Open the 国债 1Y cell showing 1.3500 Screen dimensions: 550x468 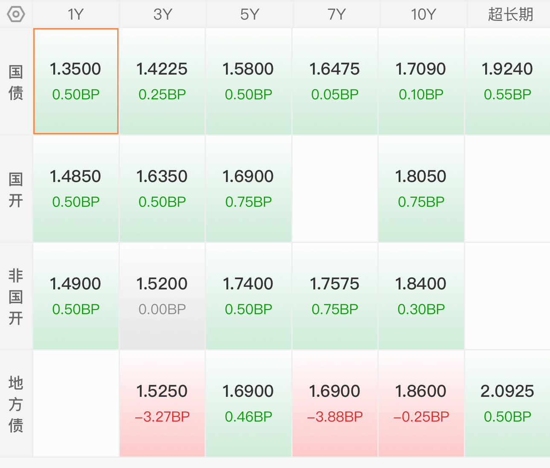tap(76, 81)
